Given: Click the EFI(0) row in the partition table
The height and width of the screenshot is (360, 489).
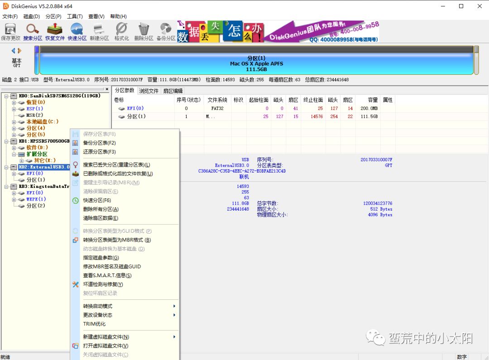Looking at the screenshot, I should coord(253,108).
